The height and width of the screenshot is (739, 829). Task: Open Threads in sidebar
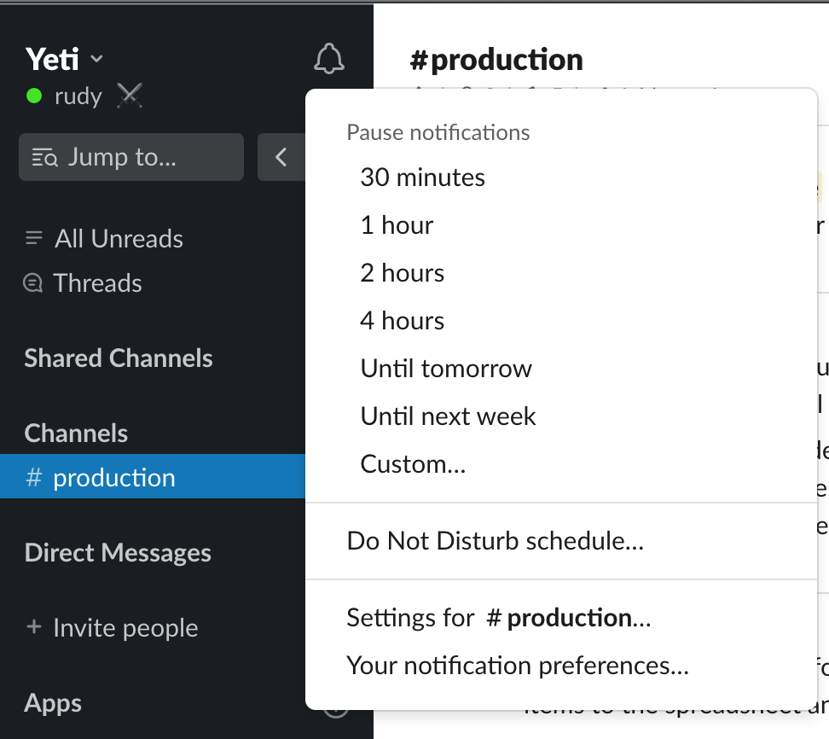point(84,283)
